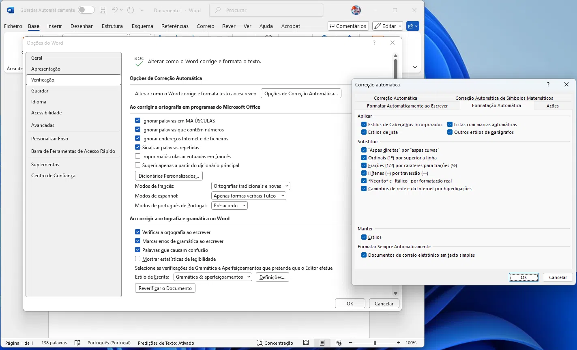Uncheck Ordinais (1º) por superior à linha

tap(364, 158)
